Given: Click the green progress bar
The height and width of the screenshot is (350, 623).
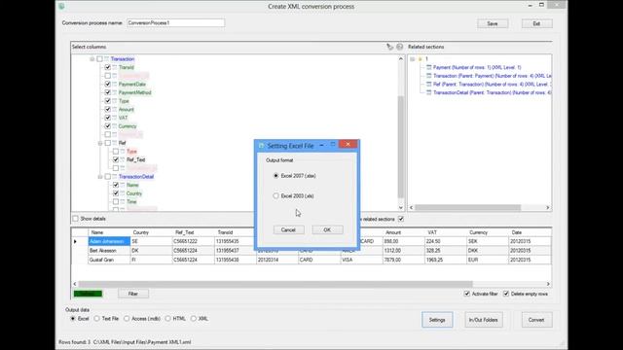Looking at the screenshot, I should [x=88, y=294].
